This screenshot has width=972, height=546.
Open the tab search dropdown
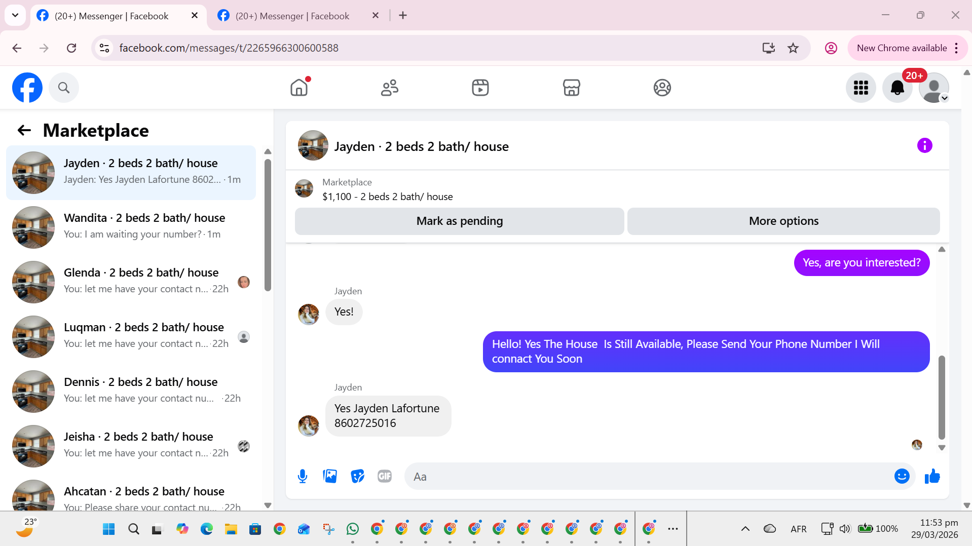tap(15, 15)
